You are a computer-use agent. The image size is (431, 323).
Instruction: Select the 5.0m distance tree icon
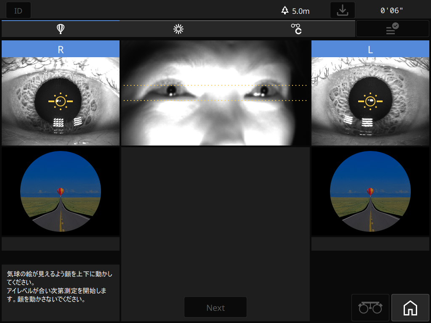click(285, 11)
